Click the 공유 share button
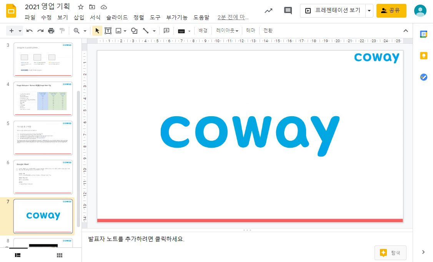The image size is (433, 262). [x=391, y=11]
